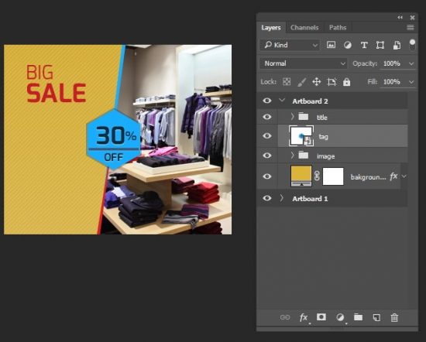Close the Layers panel
This screenshot has width=426, height=342.
[x=412, y=18]
